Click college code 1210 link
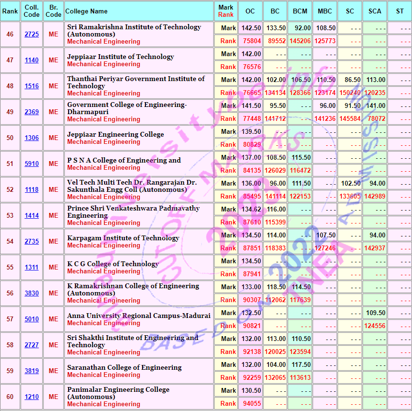 click(x=32, y=397)
